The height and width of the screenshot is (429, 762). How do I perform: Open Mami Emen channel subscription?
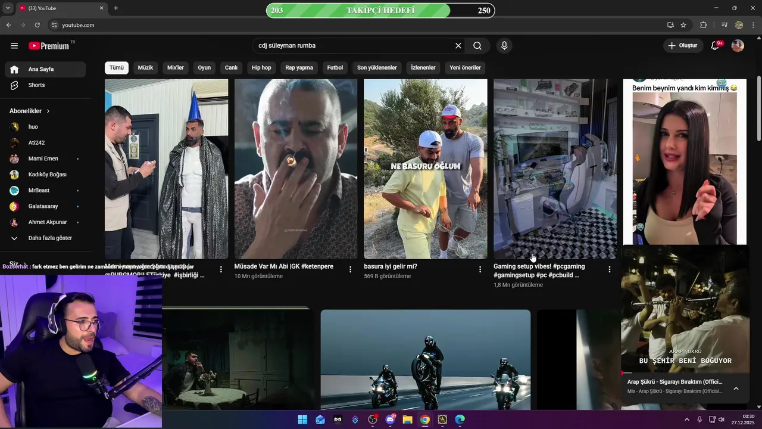click(45, 158)
